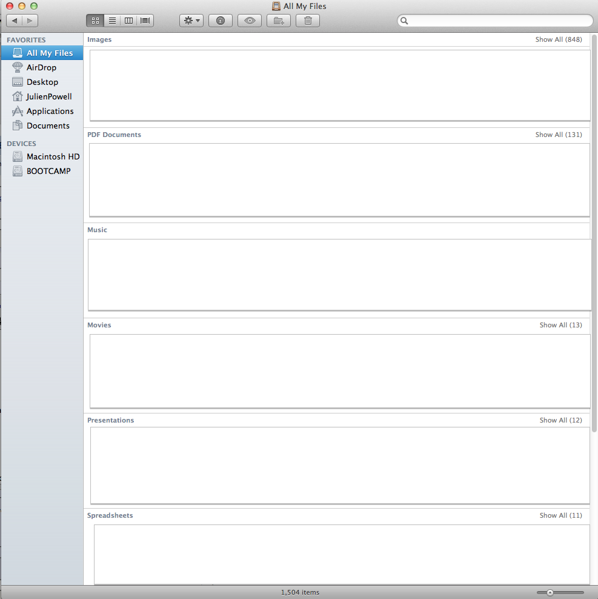This screenshot has height=599, width=598.
Task: Open Documents in the sidebar
Action: click(42, 125)
